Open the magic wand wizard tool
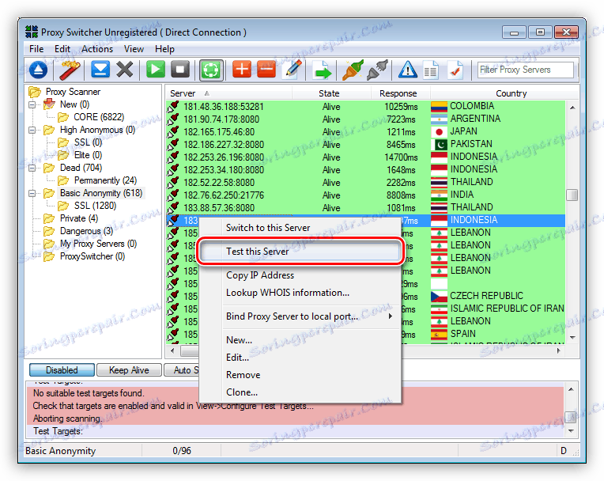Screen dimensions: 604x481 coord(70,70)
